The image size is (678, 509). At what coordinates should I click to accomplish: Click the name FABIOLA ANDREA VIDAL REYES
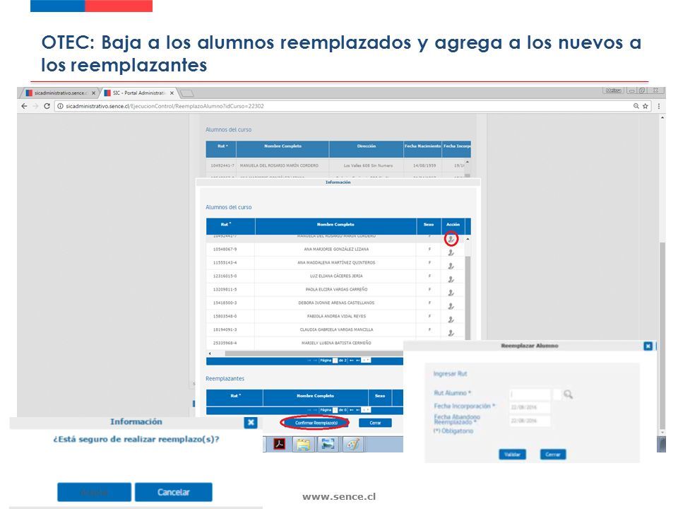(x=336, y=317)
